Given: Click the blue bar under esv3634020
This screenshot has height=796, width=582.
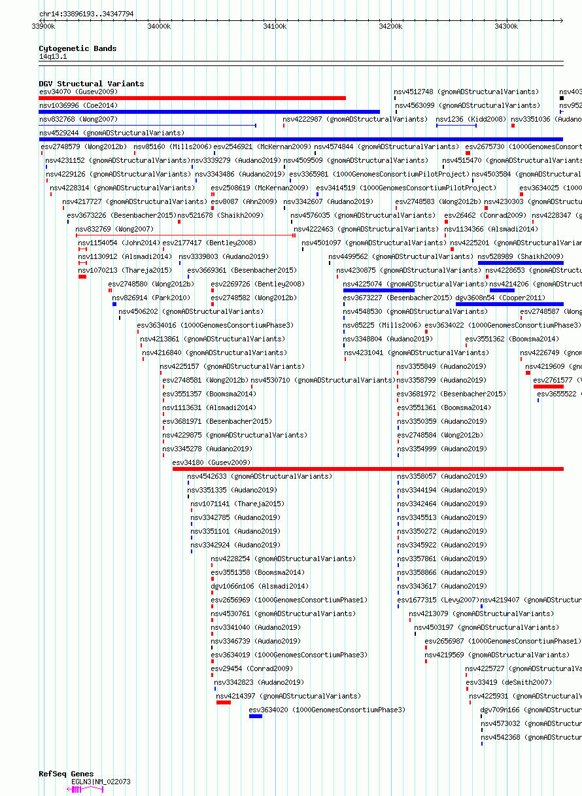Looking at the screenshot, I should (x=256, y=716).
